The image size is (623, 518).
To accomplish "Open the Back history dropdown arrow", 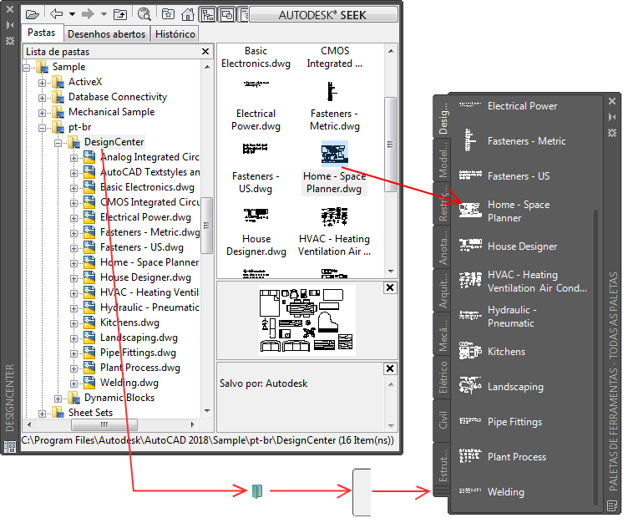I will point(72,14).
